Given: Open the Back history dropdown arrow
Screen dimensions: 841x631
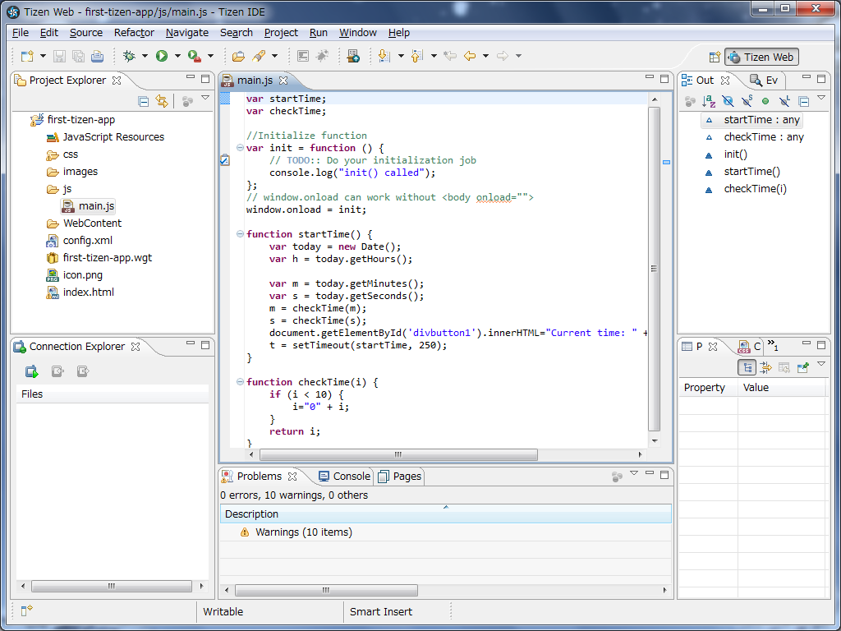Looking at the screenshot, I should 485,56.
